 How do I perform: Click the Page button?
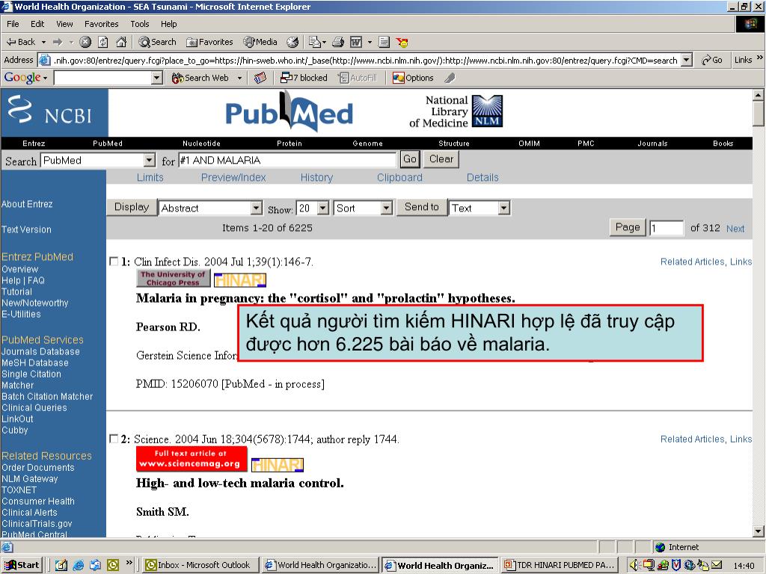pyautogui.click(x=628, y=227)
